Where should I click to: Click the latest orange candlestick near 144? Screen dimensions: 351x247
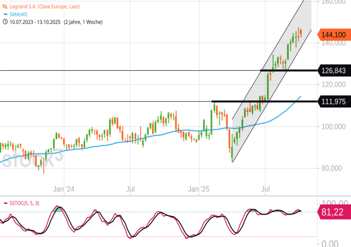click(x=301, y=33)
